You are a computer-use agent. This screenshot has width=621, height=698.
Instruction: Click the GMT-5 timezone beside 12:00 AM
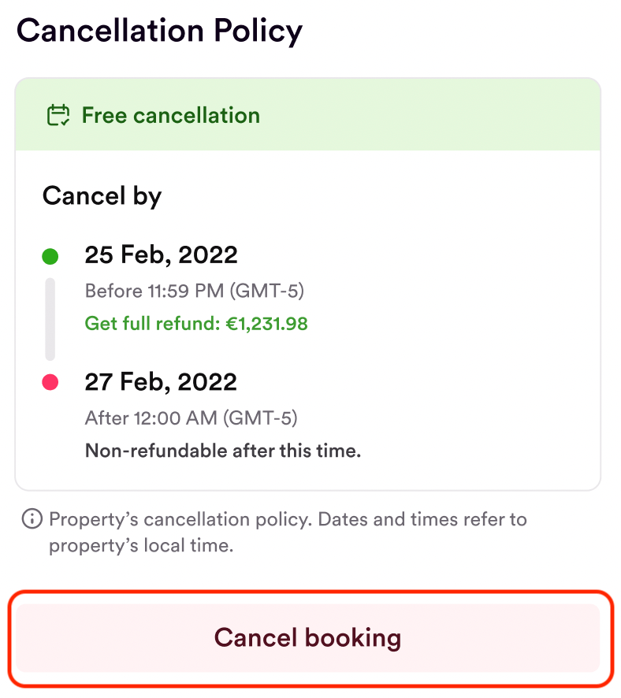coord(260,418)
